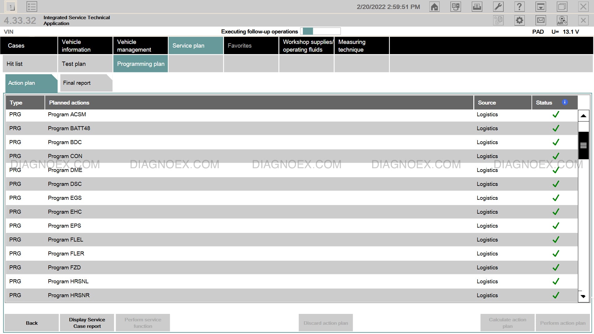Screen dimensions: 594x334
Task: Open the home screen icon
Action: pos(434,6)
